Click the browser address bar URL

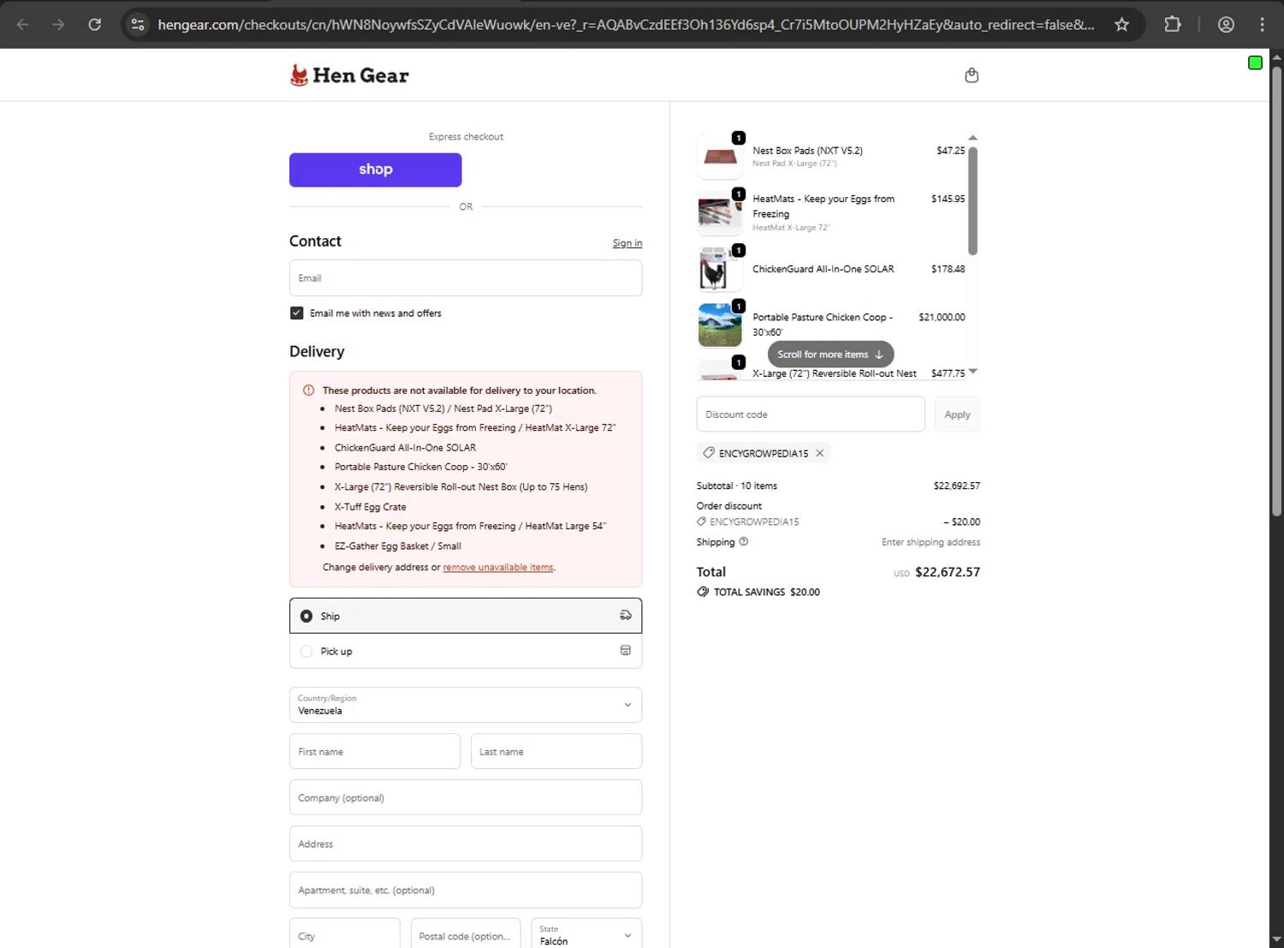point(625,25)
